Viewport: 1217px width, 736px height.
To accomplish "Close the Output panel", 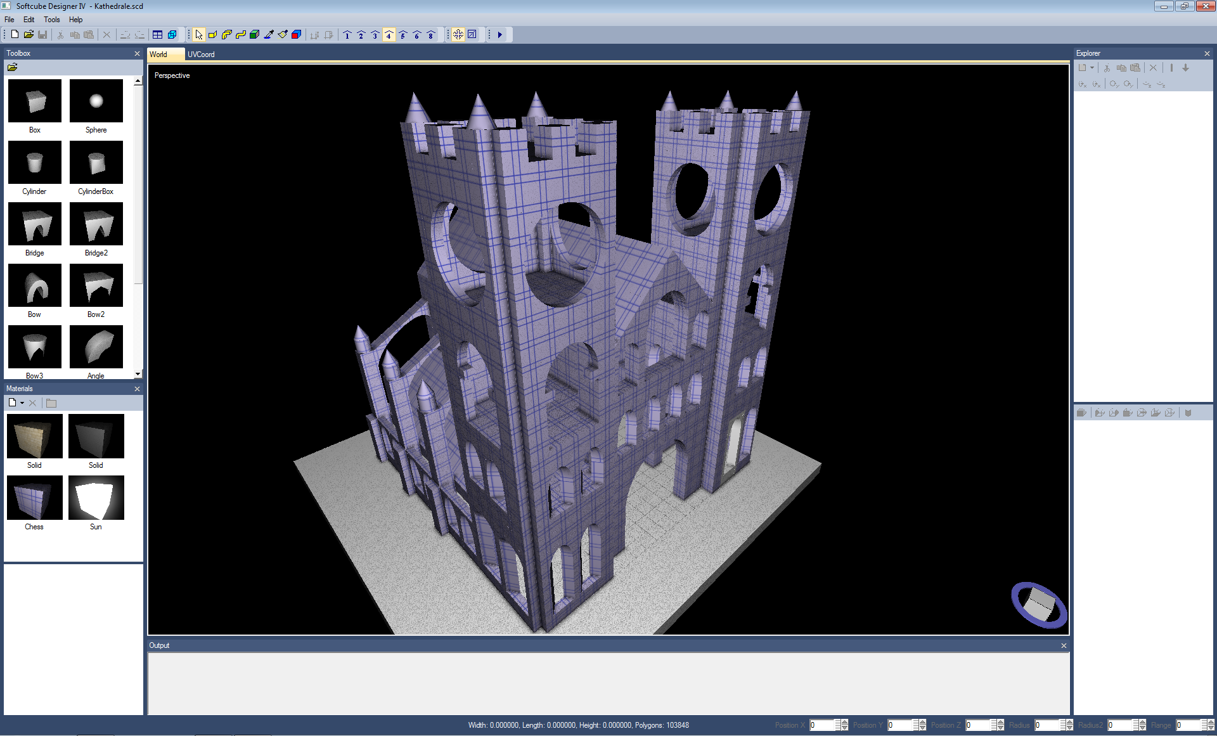I will pos(1064,645).
